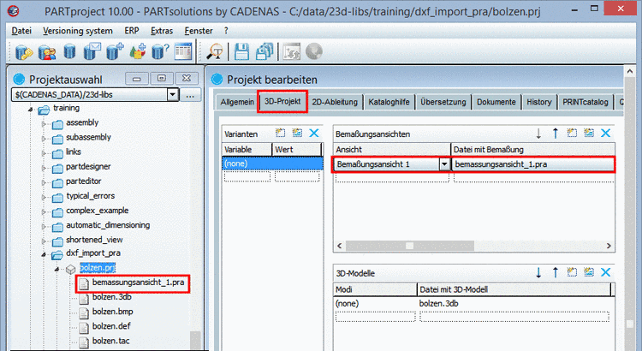Screen dimensions: 642x351
Task: Click the plain database cylinder icon
Action: [x=69, y=52]
